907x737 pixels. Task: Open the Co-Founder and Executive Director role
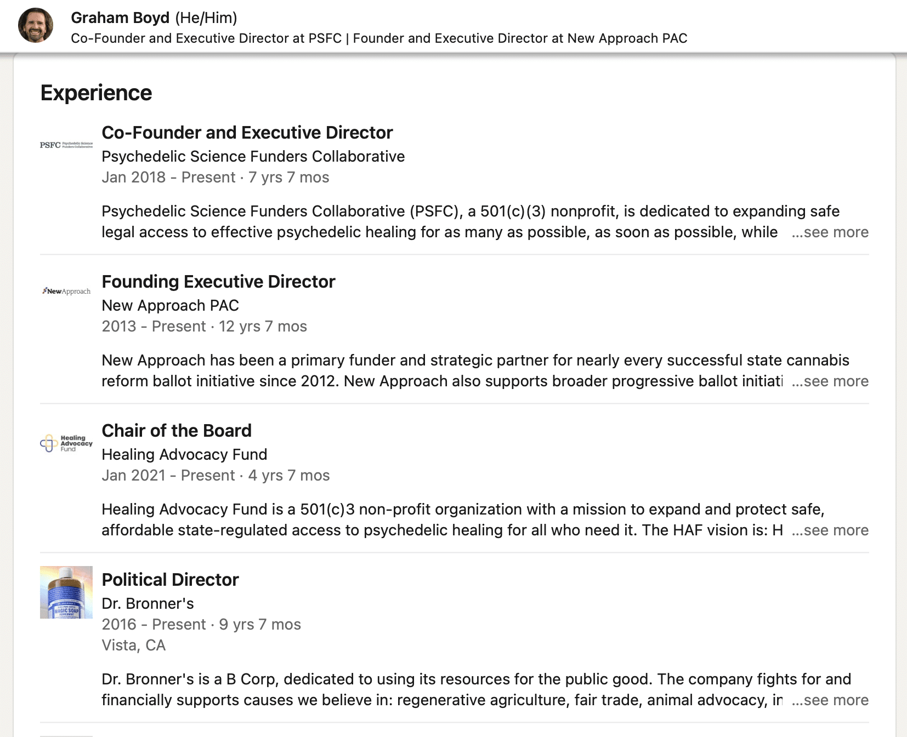247,133
